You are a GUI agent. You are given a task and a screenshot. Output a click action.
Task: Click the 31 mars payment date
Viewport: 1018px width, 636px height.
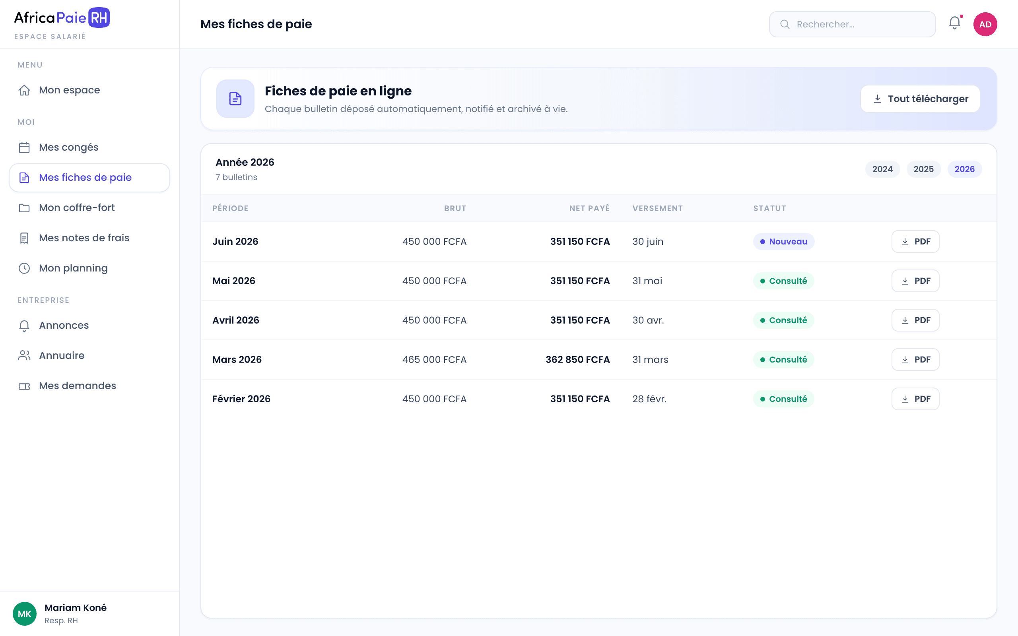coord(650,360)
